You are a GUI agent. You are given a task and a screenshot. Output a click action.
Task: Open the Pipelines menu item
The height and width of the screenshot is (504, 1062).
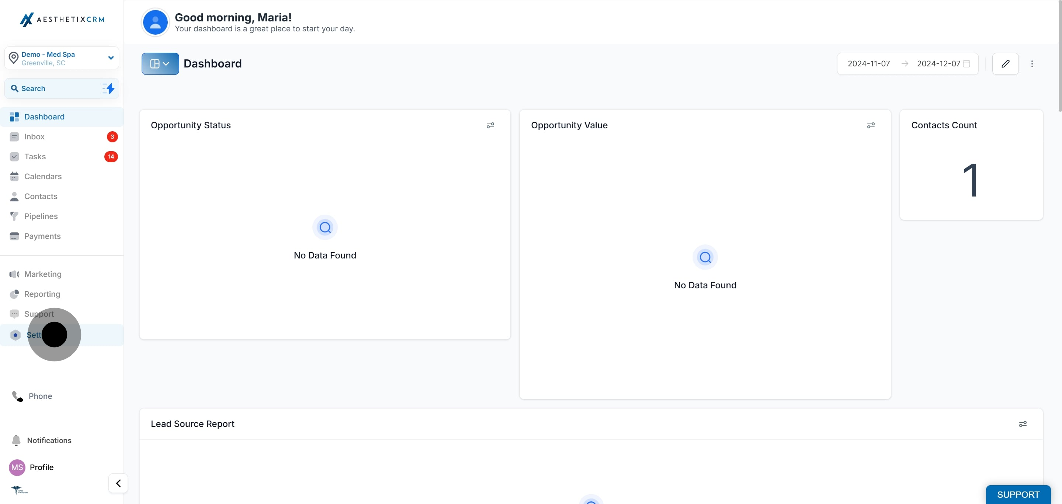tap(41, 216)
